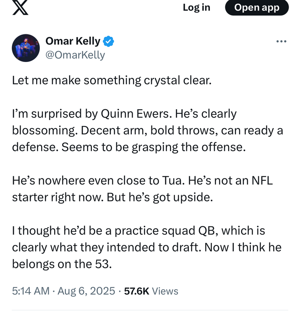The height and width of the screenshot is (314, 300).
Task: Select the Aug 6, 2025 date
Action: click(x=86, y=291)
